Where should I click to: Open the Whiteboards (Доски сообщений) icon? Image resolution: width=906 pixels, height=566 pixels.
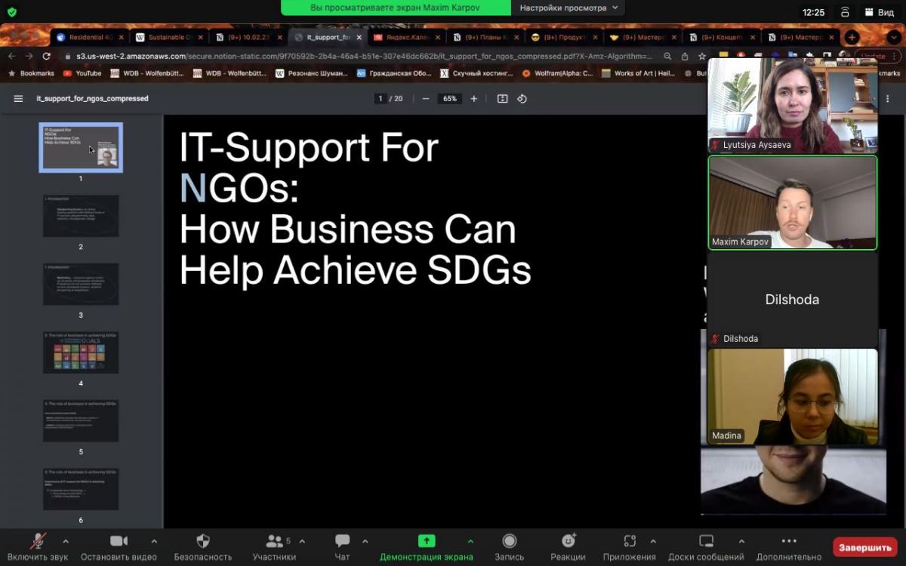[x=706, y=541]
